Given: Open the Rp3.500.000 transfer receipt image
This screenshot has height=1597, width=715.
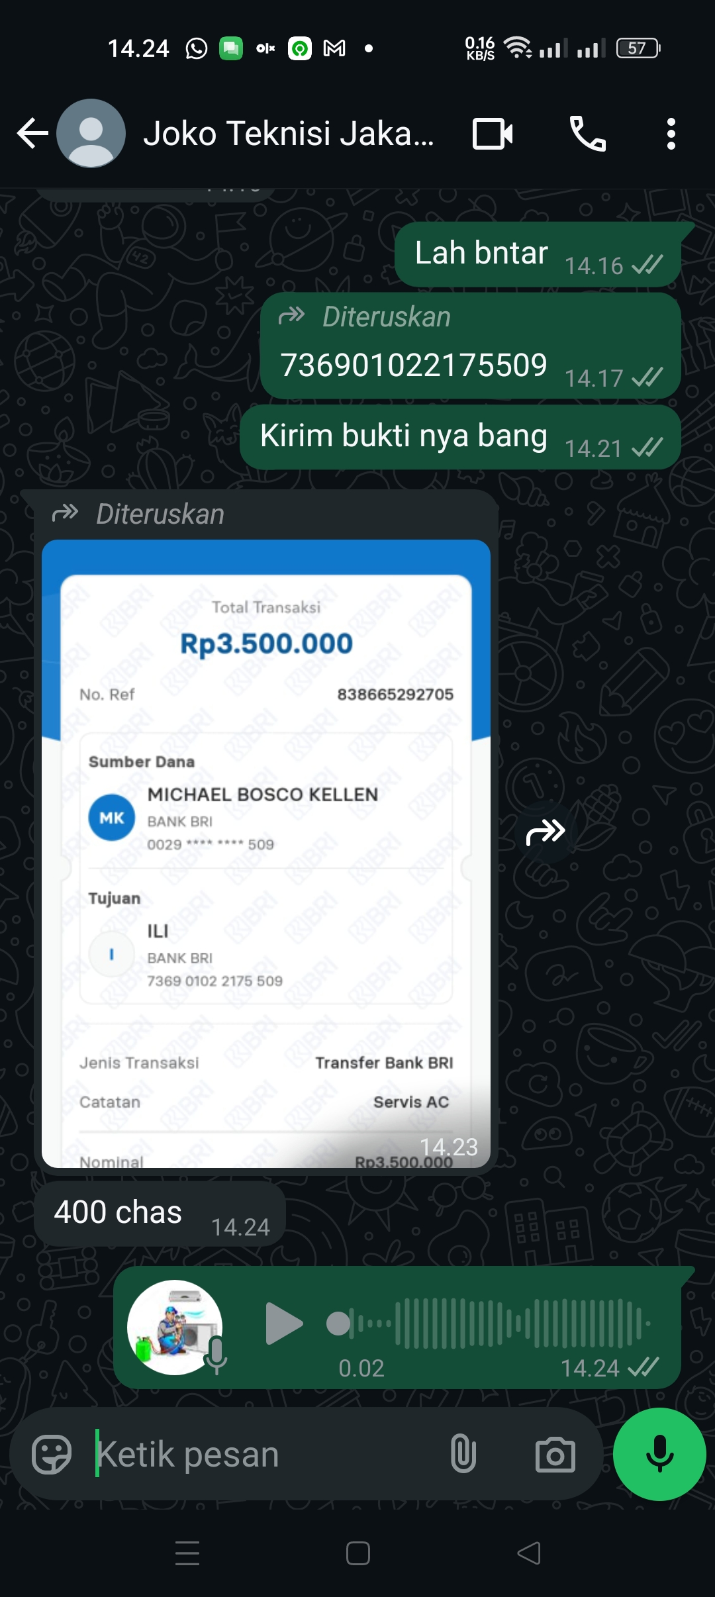Looking at the screenshot, I should click(266, 853).
